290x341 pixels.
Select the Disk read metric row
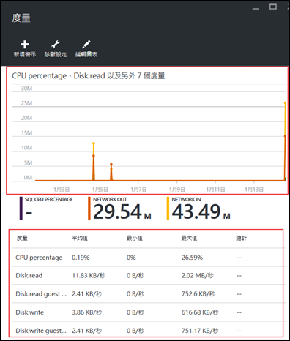click(x=149, y=275)
